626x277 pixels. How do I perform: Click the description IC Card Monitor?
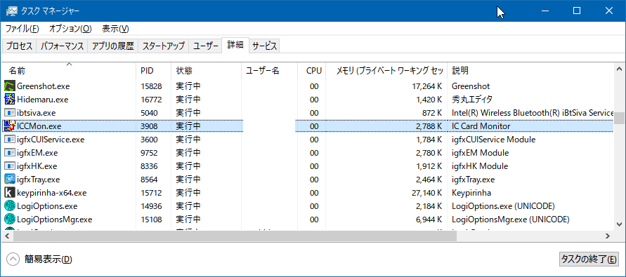pyautogui.click(x=481, y=126)
